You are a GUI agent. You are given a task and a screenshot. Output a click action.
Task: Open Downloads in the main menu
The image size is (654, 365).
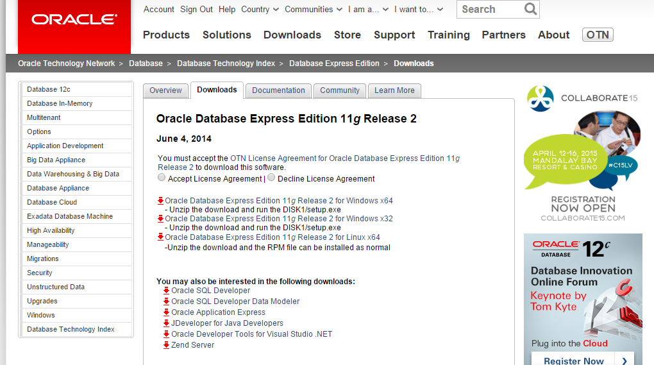(x=292, y=35)
